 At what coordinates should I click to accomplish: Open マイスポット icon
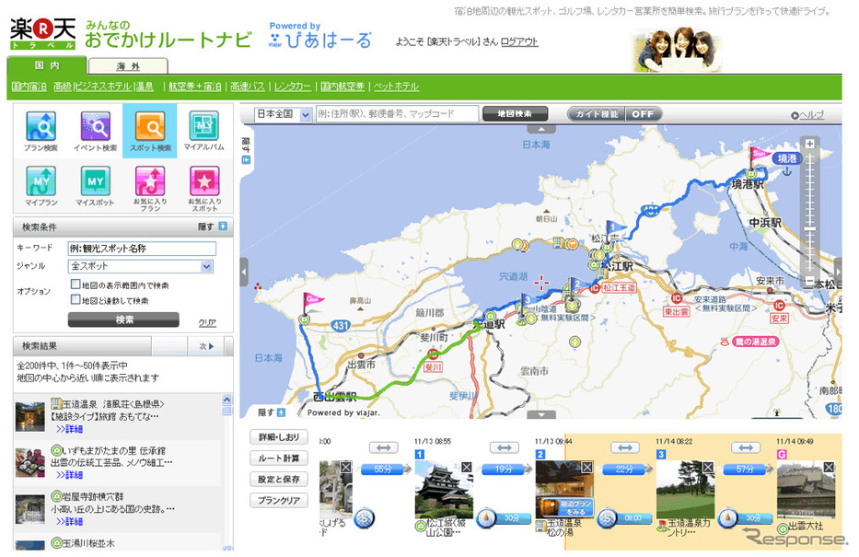pos(96,186)
